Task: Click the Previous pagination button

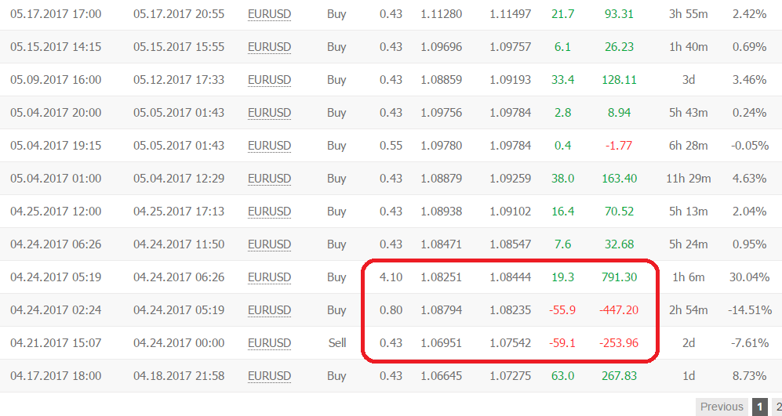Action: point(722,407)
